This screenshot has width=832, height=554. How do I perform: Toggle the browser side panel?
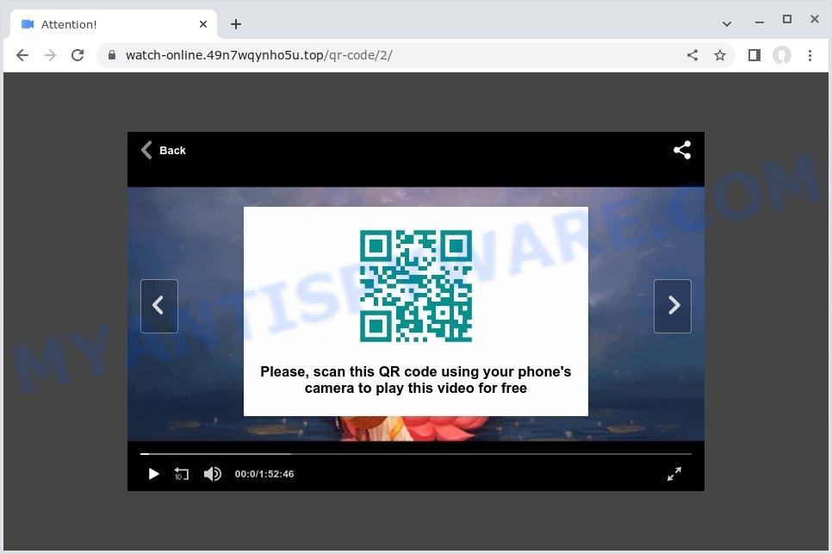click(754, 55)
